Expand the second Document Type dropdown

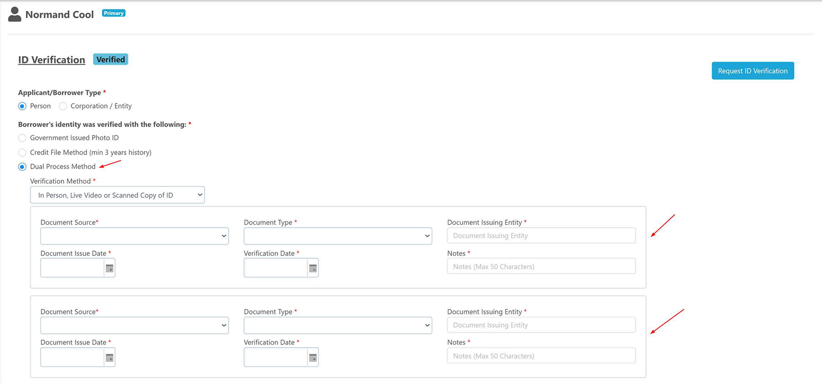337,325
